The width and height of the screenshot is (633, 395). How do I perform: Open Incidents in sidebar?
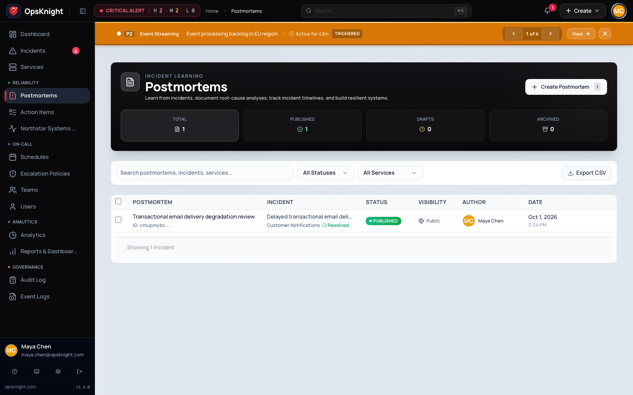click(x=47, y=51)
